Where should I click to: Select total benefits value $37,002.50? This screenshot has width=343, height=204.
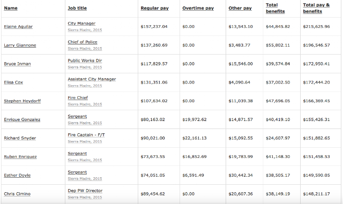[x=278, y=82]
